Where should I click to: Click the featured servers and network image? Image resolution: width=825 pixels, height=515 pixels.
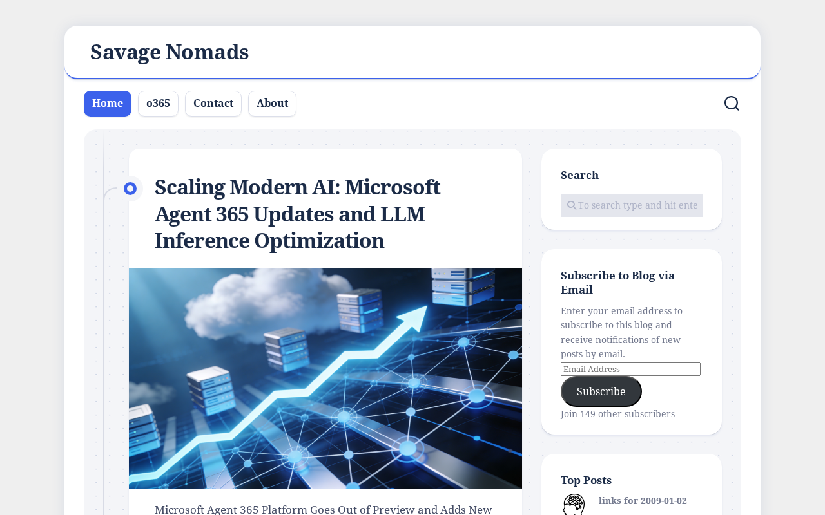click(x=325, y=378)
